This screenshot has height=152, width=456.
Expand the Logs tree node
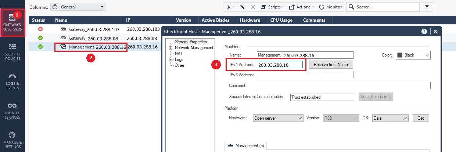click(171, 59)
